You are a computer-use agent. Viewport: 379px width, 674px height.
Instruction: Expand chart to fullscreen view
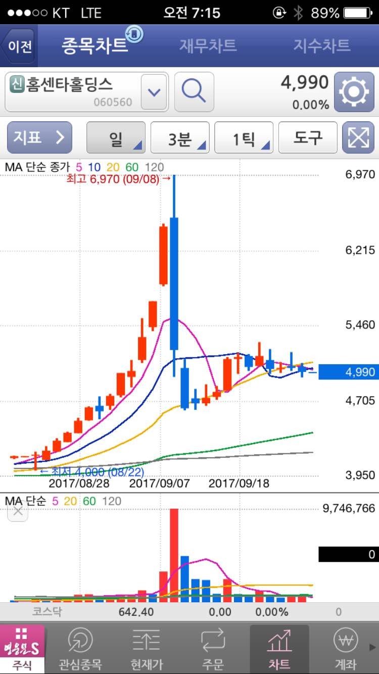click(x=358, y=137)
